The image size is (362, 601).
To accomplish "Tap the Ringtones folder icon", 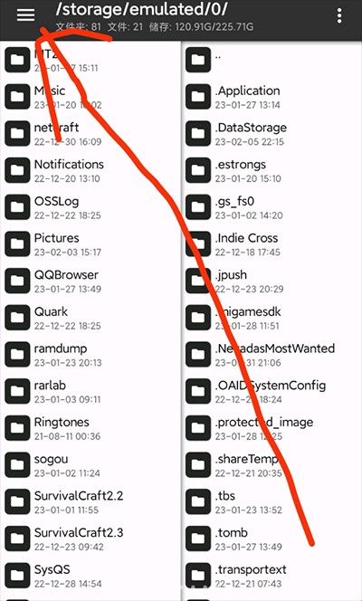I will click(17, 428).
